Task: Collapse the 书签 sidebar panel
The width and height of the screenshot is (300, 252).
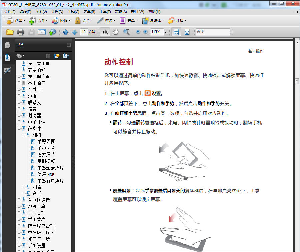Action: coord(69,45)
